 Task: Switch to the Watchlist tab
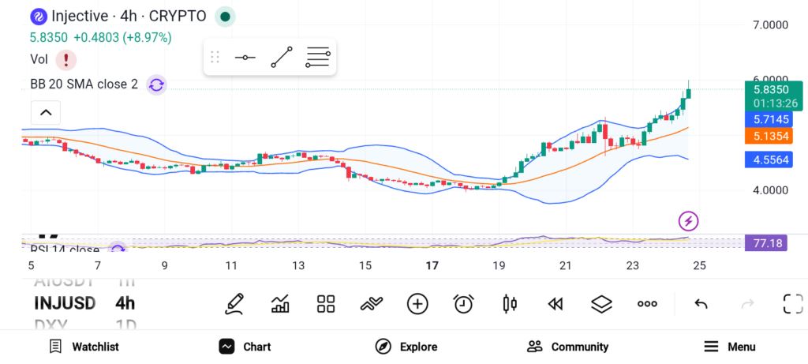pos(84,347)
